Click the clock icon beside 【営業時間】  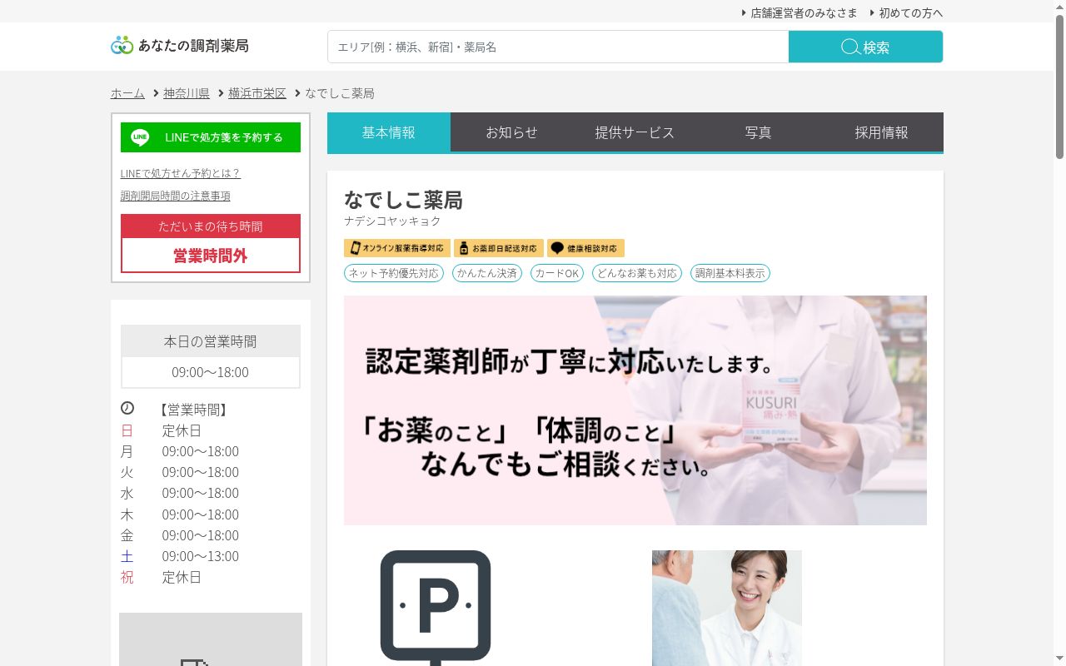pos(127,408)
